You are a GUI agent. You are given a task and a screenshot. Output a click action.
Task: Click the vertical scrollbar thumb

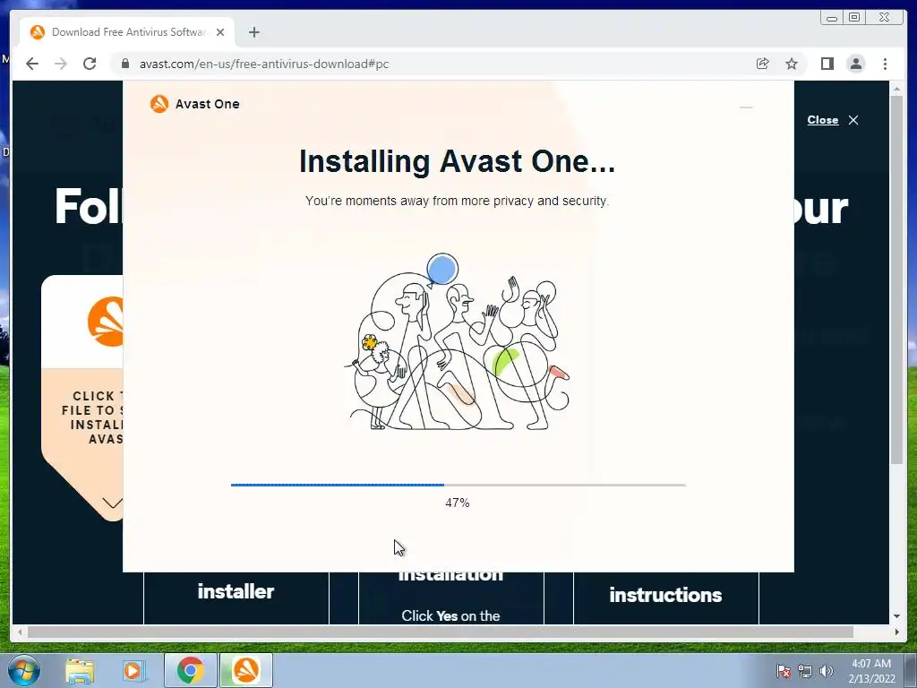click(x=896, y=279)
